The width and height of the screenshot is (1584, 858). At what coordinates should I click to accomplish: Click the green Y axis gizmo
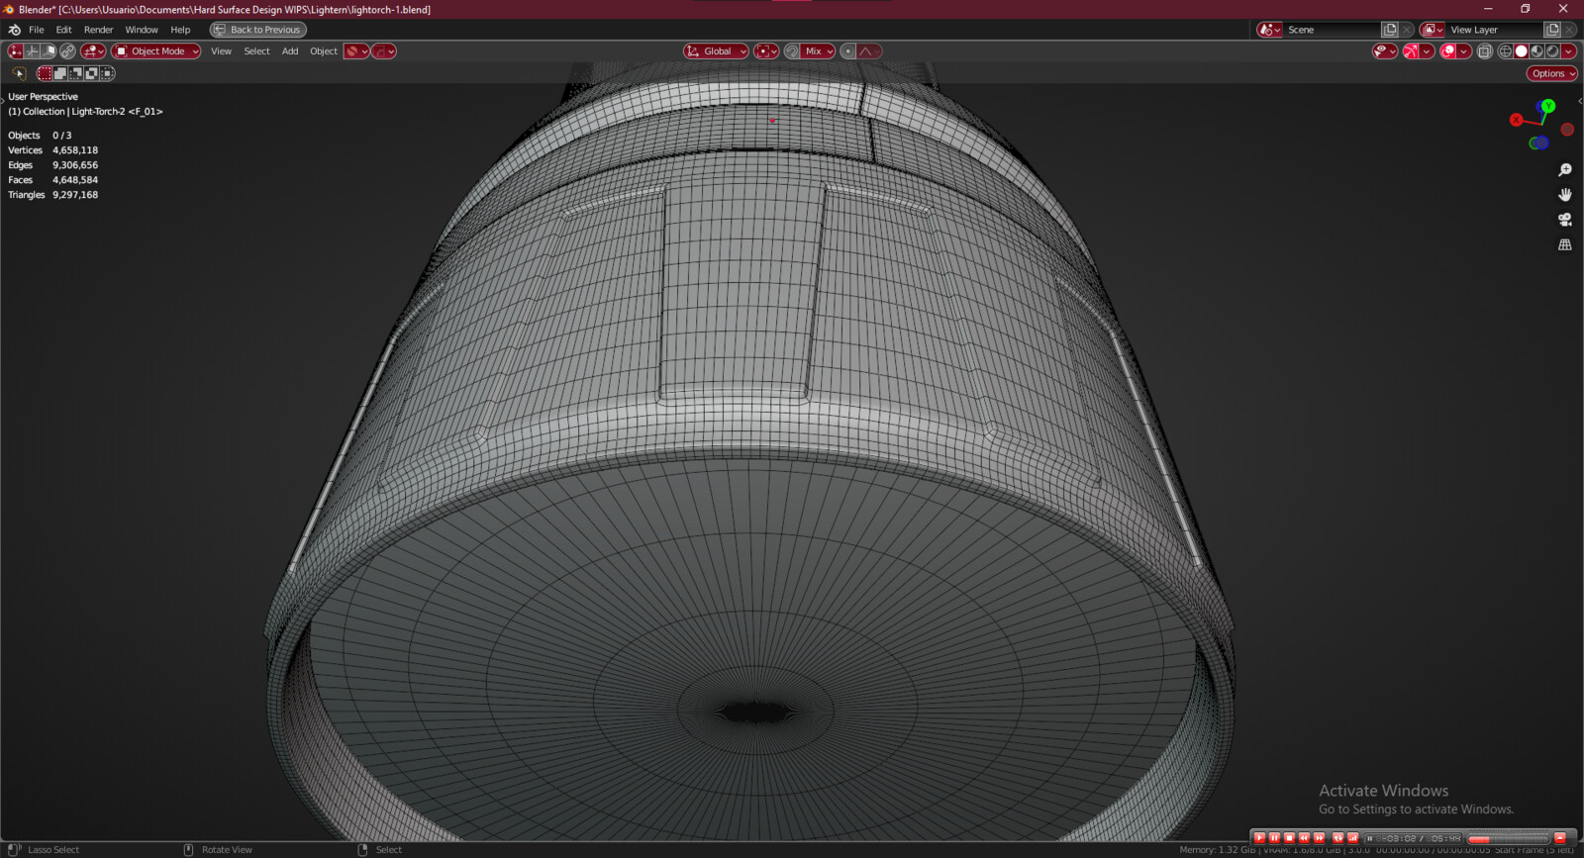1548,106
